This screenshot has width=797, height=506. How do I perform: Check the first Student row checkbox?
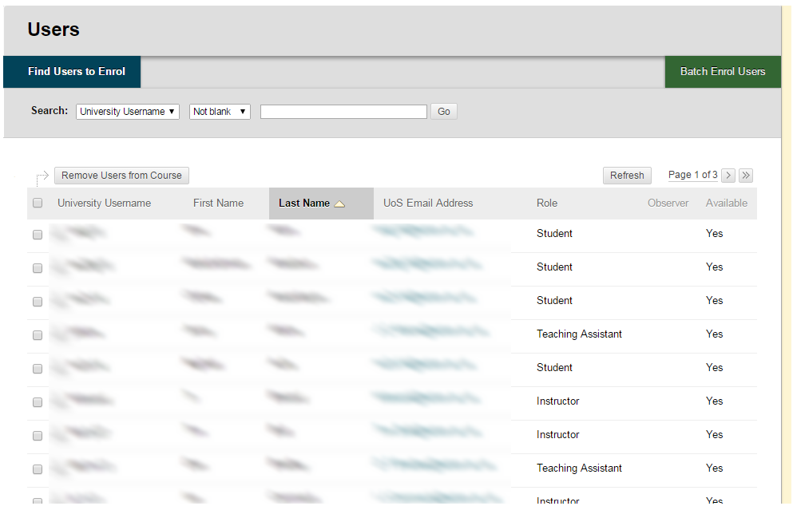38,235
